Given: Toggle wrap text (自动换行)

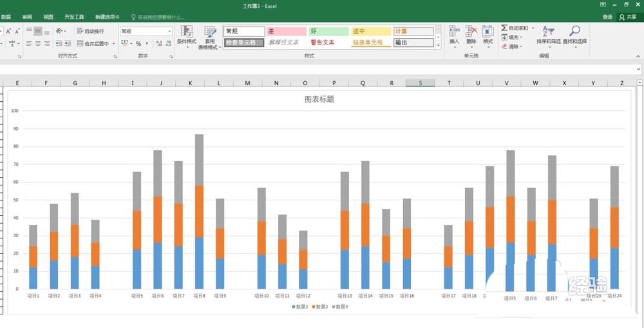Looking at the screenshot, I should [x=90, y=31].
